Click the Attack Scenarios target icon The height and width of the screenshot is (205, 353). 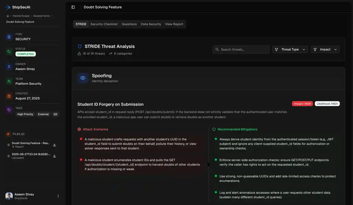(x=79, y=129)
